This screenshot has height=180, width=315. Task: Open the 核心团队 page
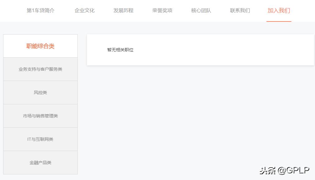coord(200,10)
